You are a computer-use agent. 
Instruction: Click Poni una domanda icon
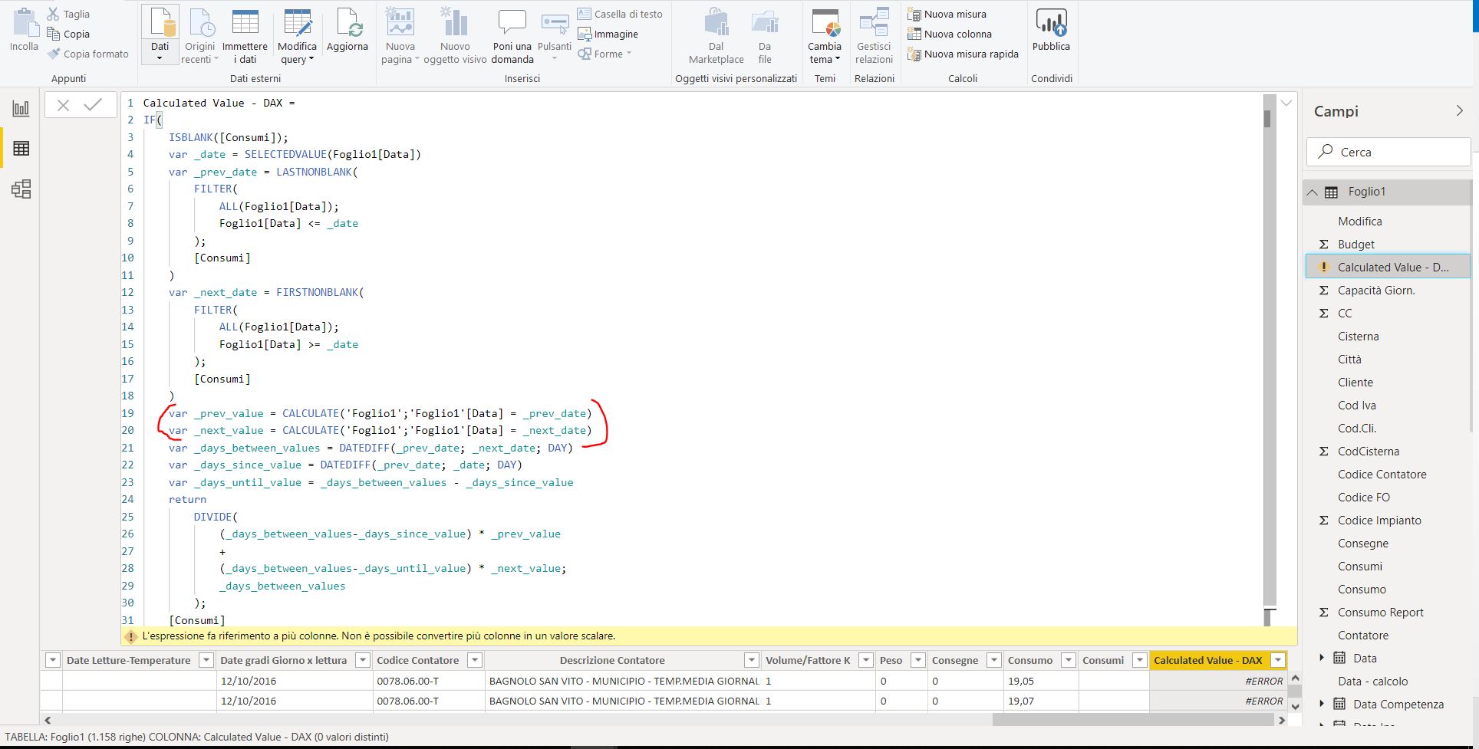coord(512,22)
